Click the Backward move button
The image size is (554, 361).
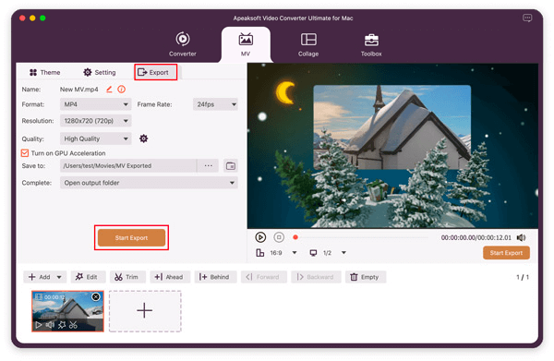[316, 277]
